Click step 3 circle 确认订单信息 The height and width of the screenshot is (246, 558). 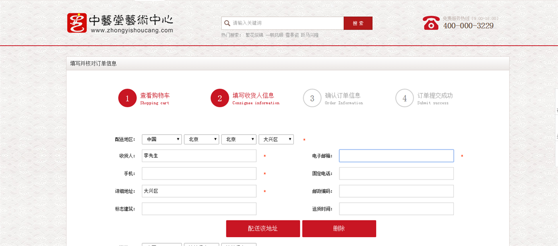(312, 98)
